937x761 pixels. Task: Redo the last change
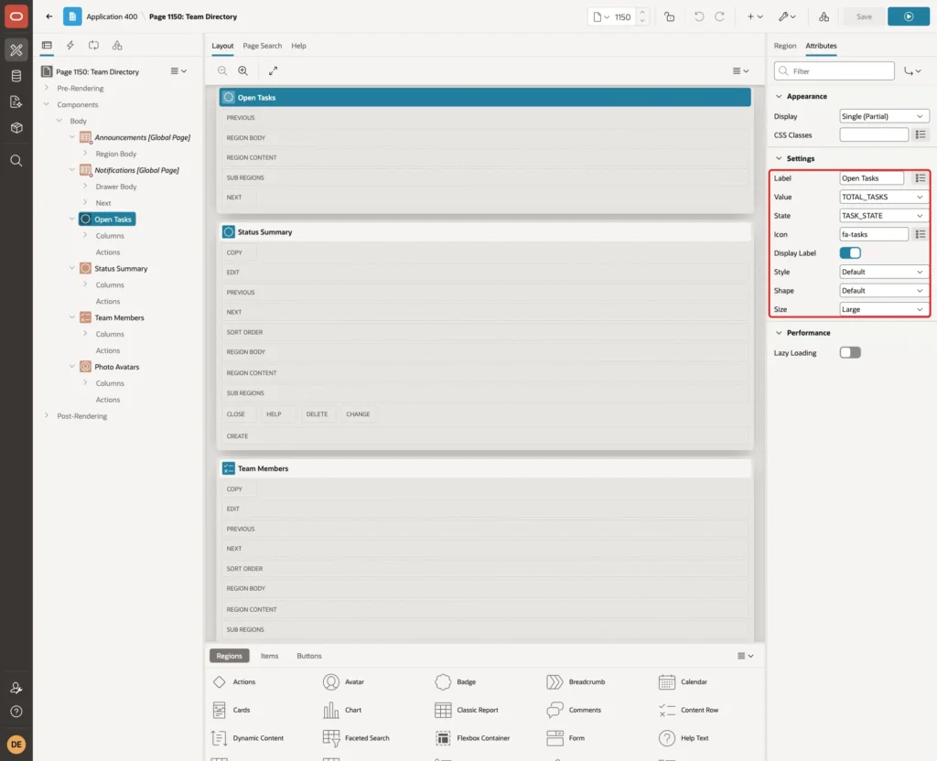click(719, 16)
